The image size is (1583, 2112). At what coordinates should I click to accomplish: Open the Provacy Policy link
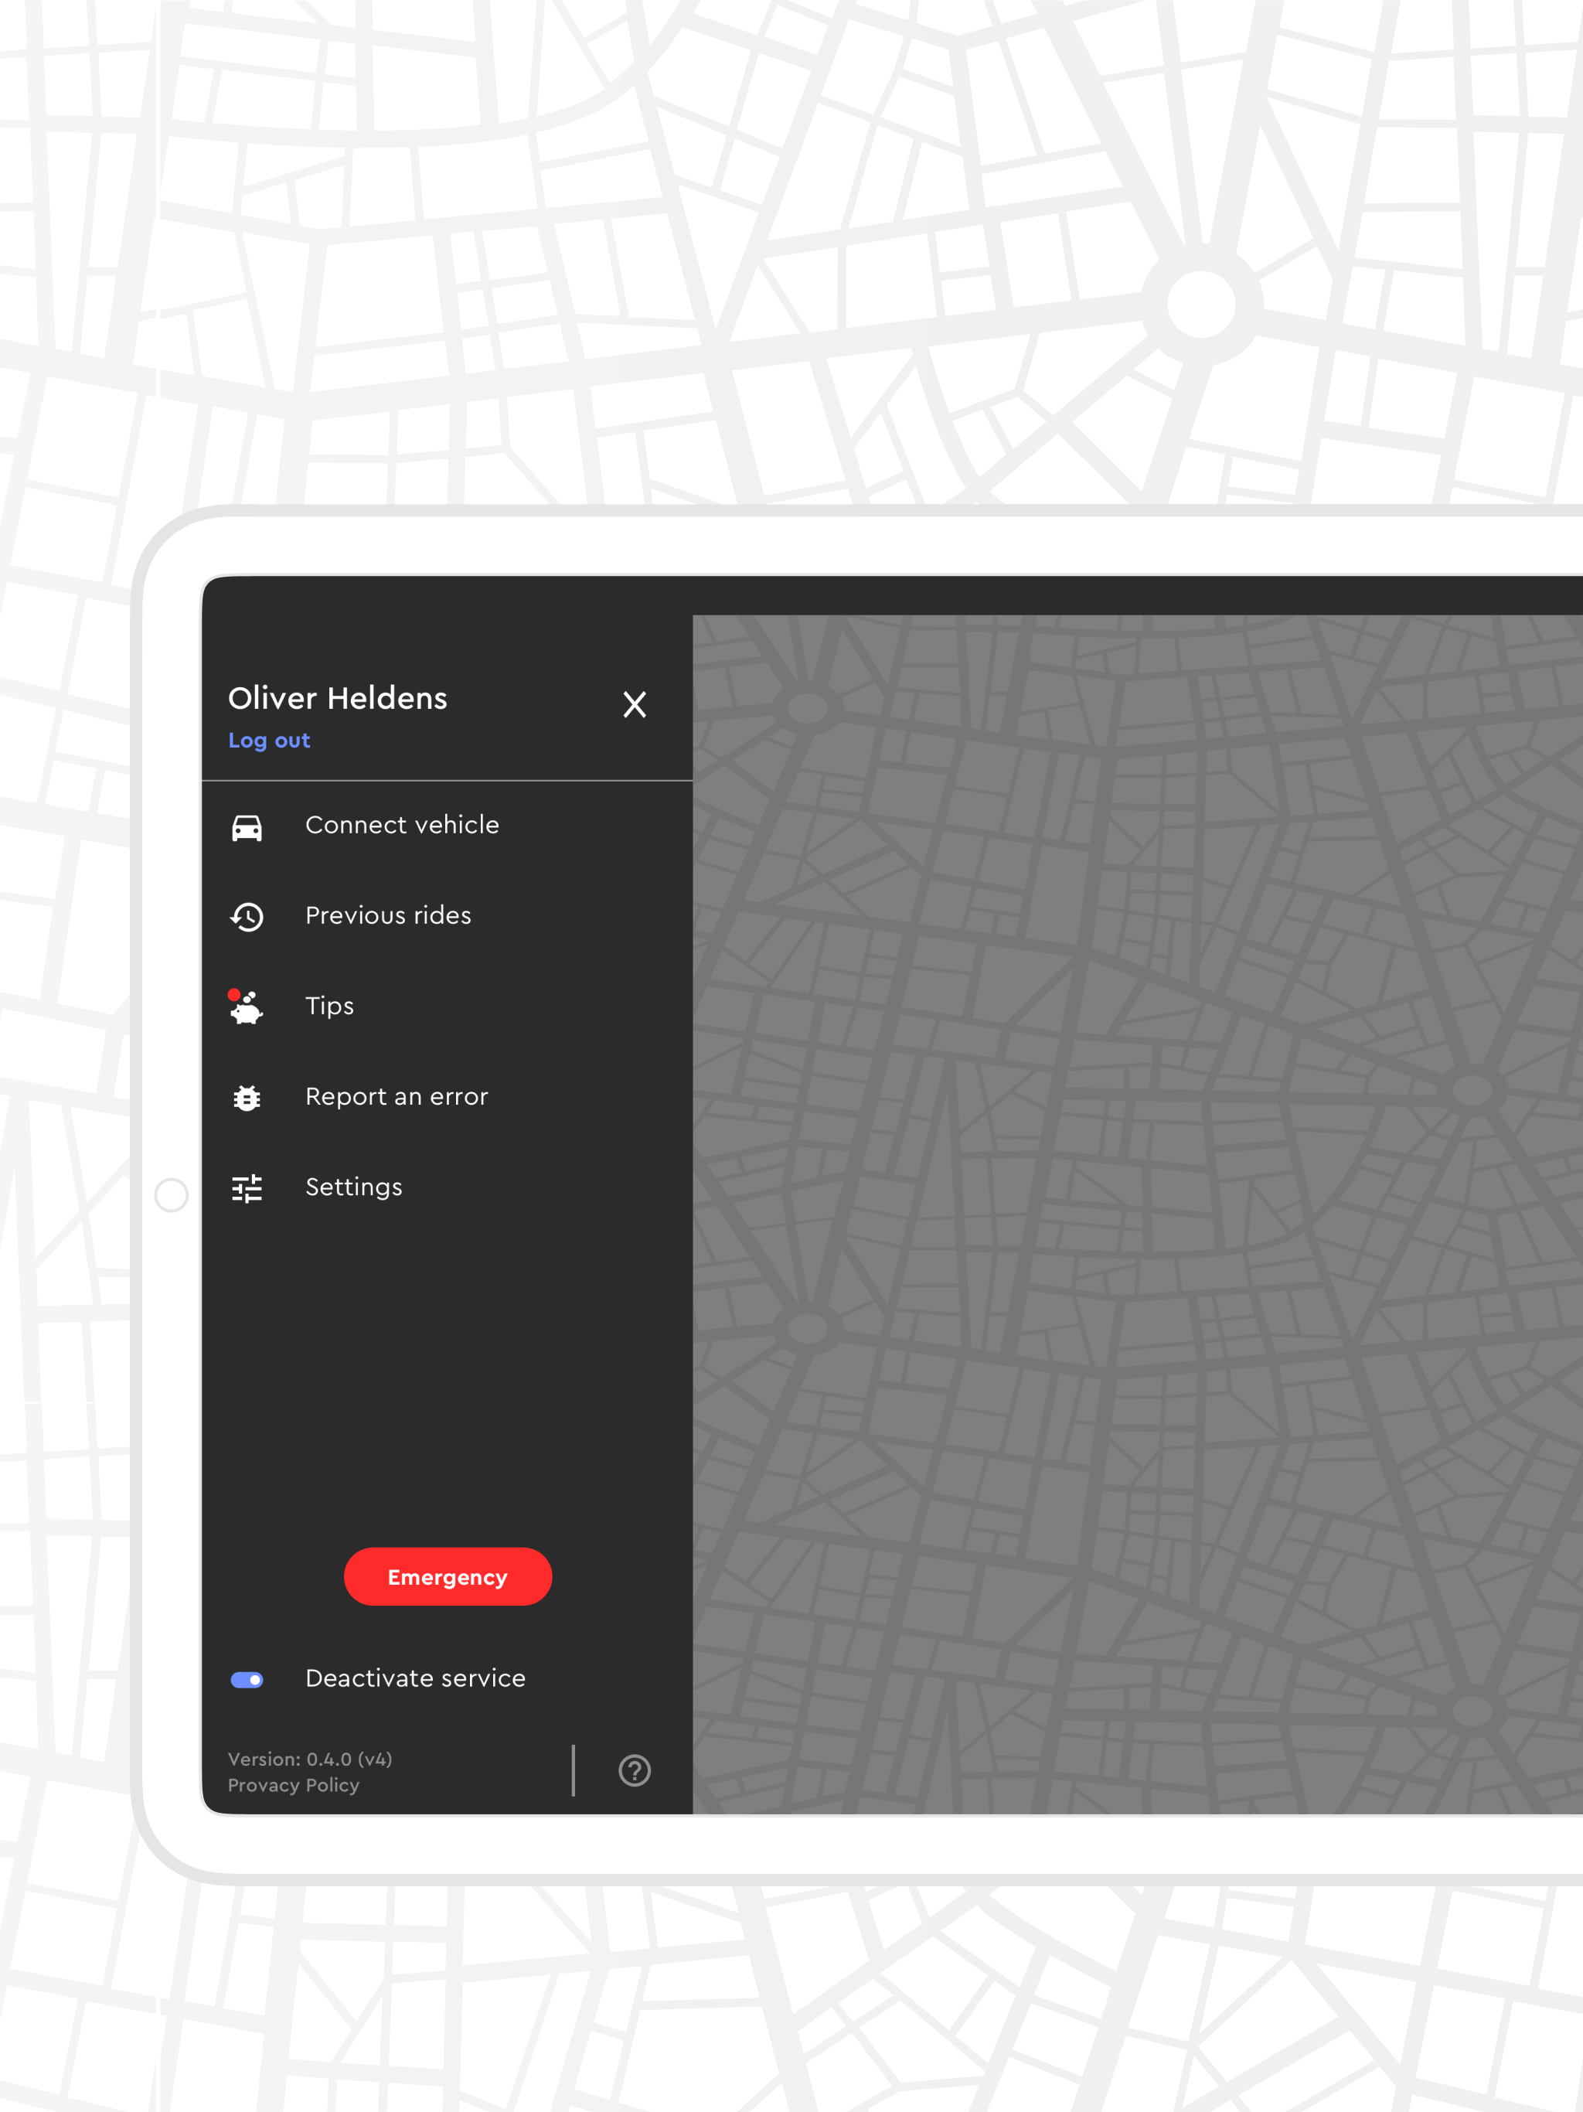click(x=293, y=1784)
